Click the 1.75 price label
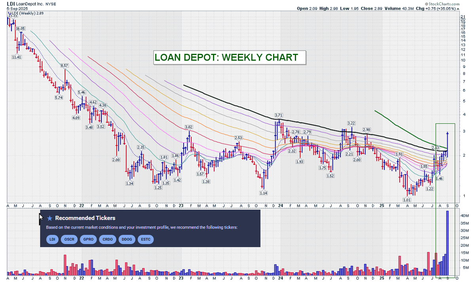Screen dimensions: 475x283 point(323,168)
